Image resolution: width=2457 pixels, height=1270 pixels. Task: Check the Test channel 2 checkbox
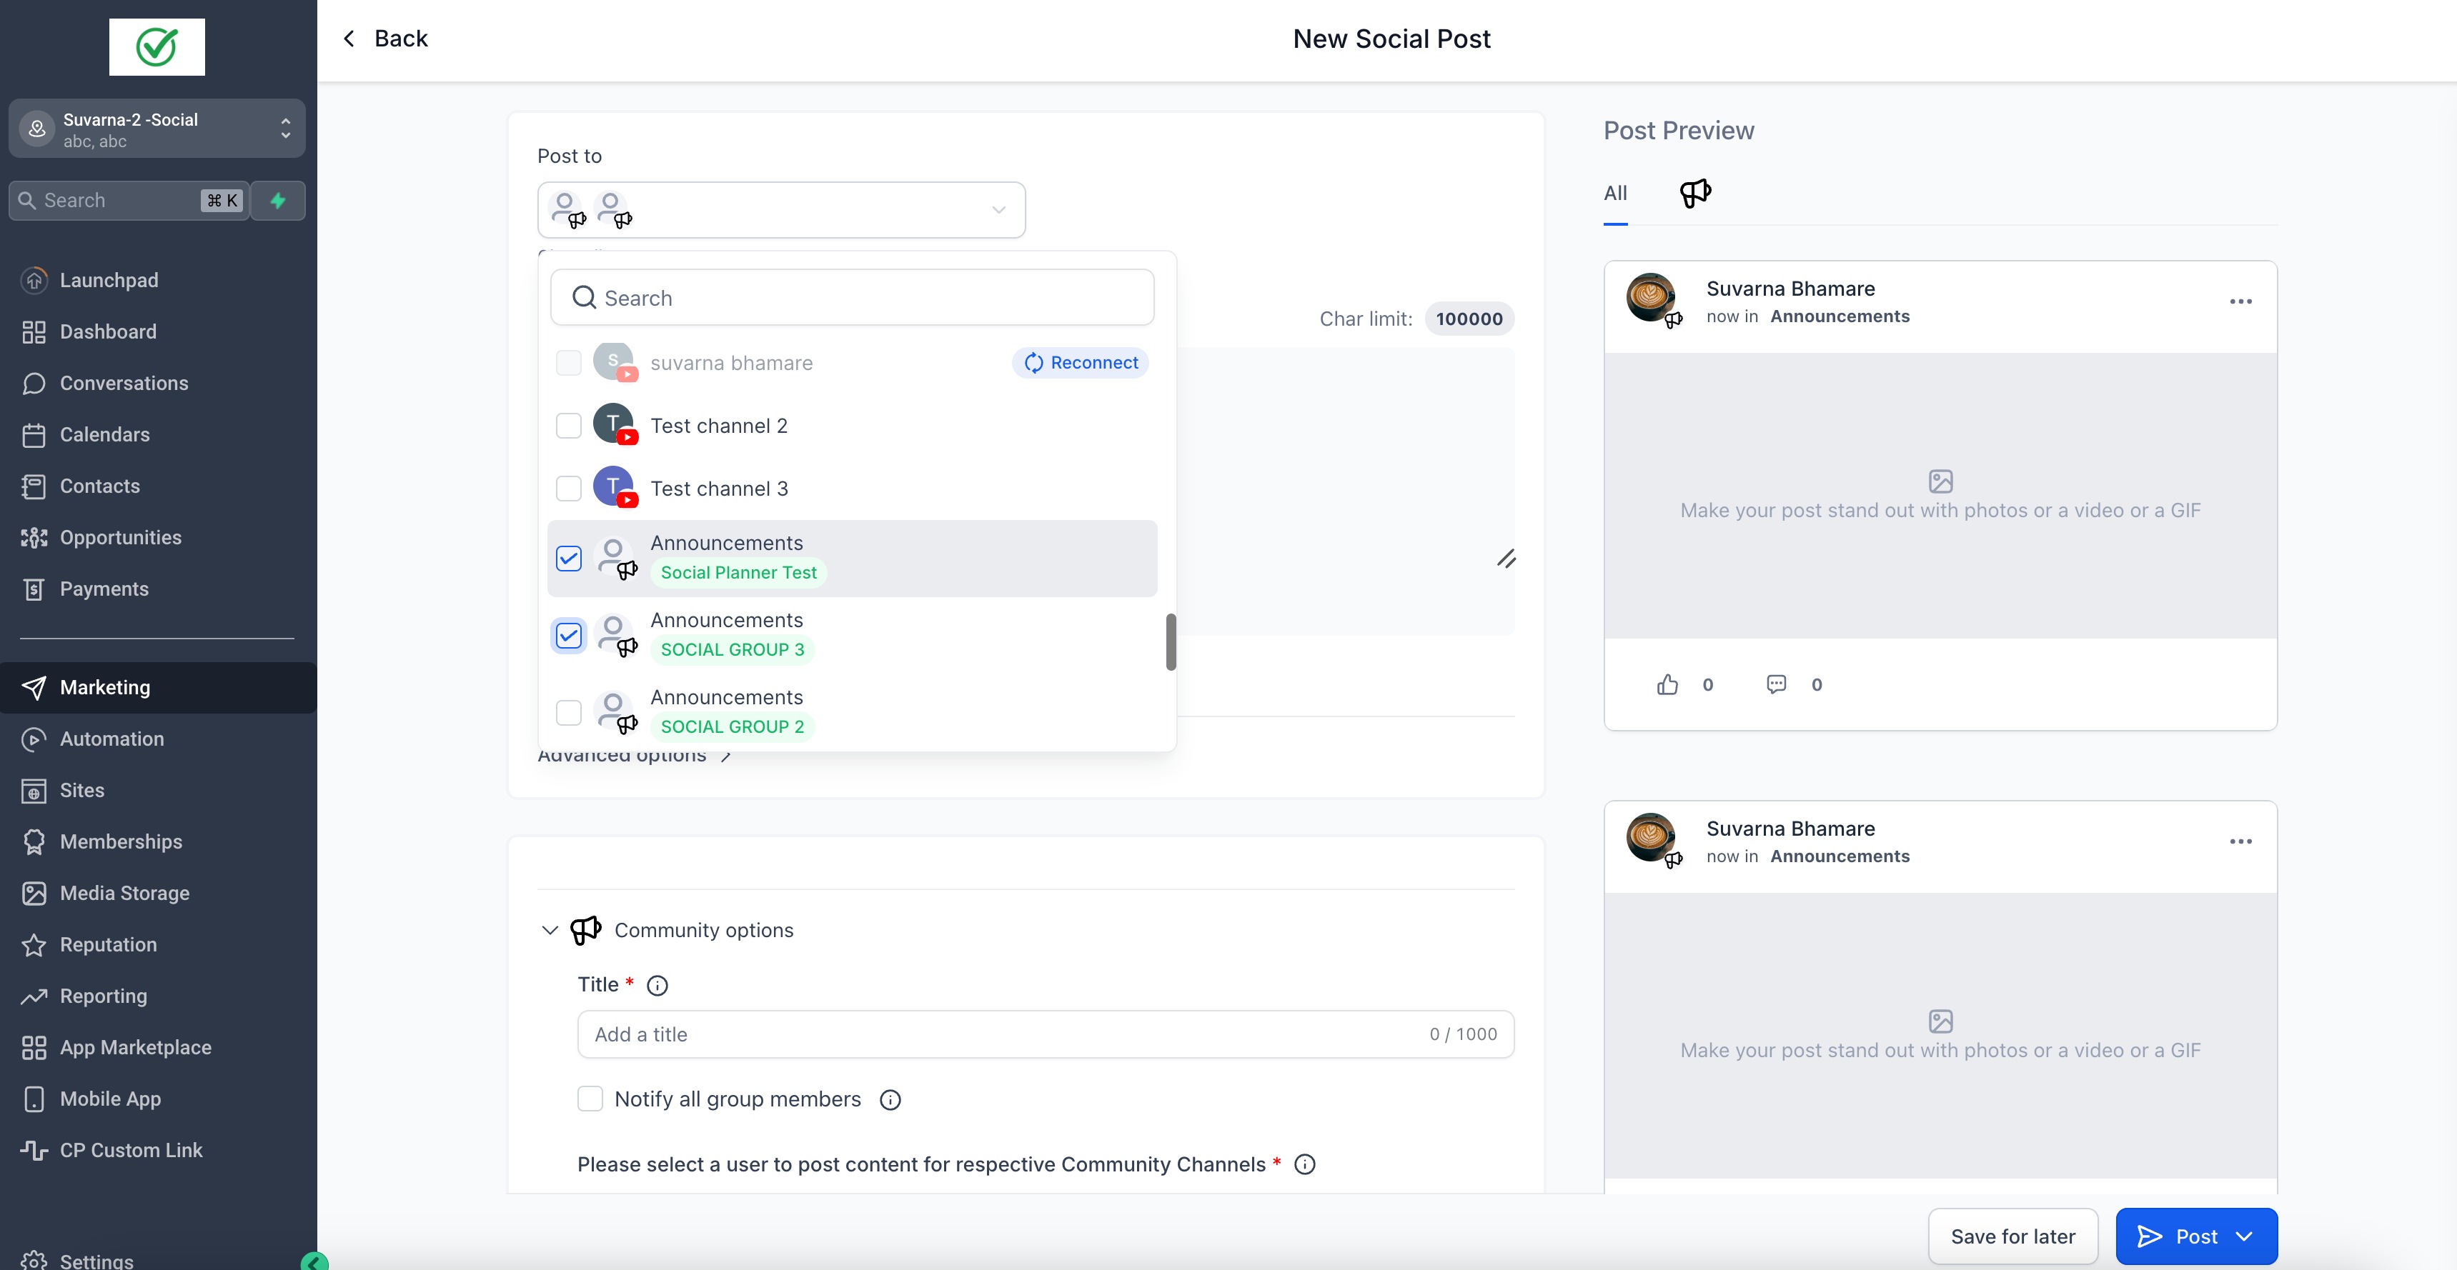568,426
